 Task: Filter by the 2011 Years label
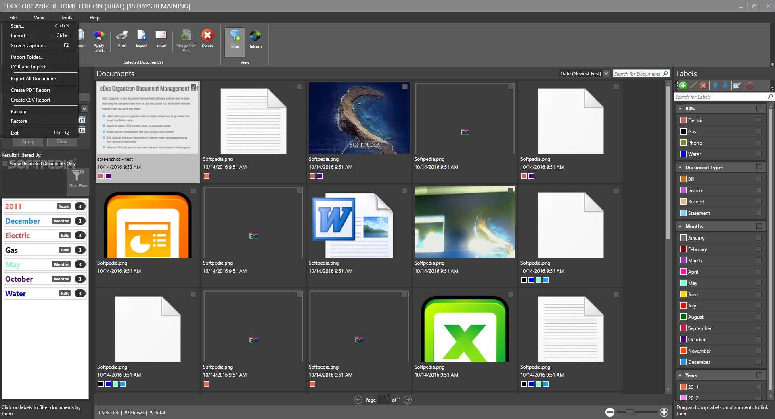click(45, 206)
